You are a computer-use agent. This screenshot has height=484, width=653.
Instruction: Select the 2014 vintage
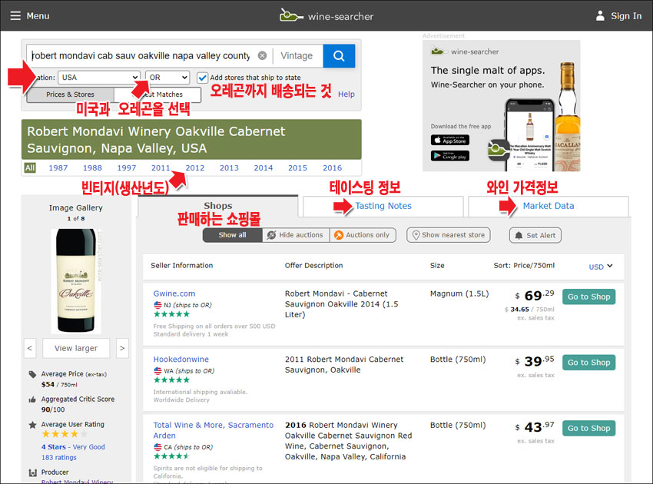pyautogui.click(x=264, y=167)
